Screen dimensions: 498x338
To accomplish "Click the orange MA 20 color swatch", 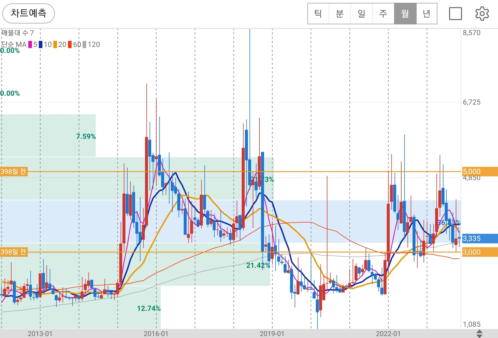I will point(55,44).
